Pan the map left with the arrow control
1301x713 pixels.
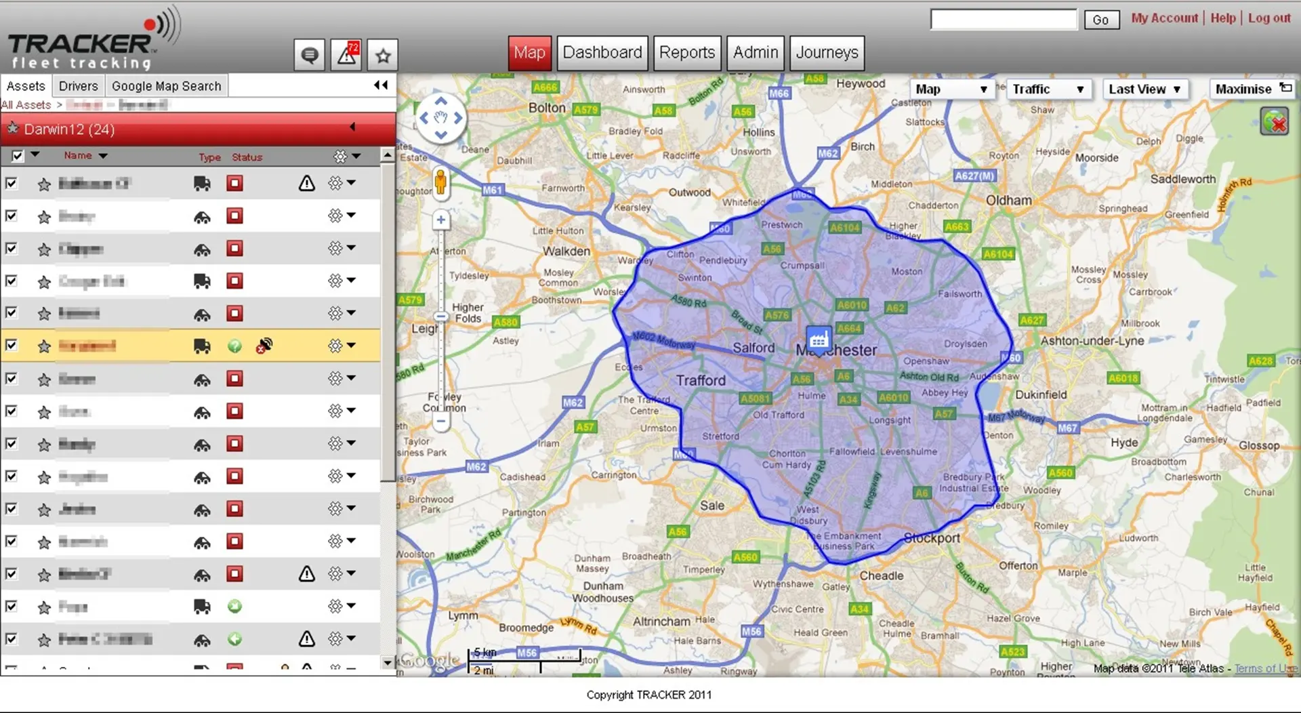point(424,118)
